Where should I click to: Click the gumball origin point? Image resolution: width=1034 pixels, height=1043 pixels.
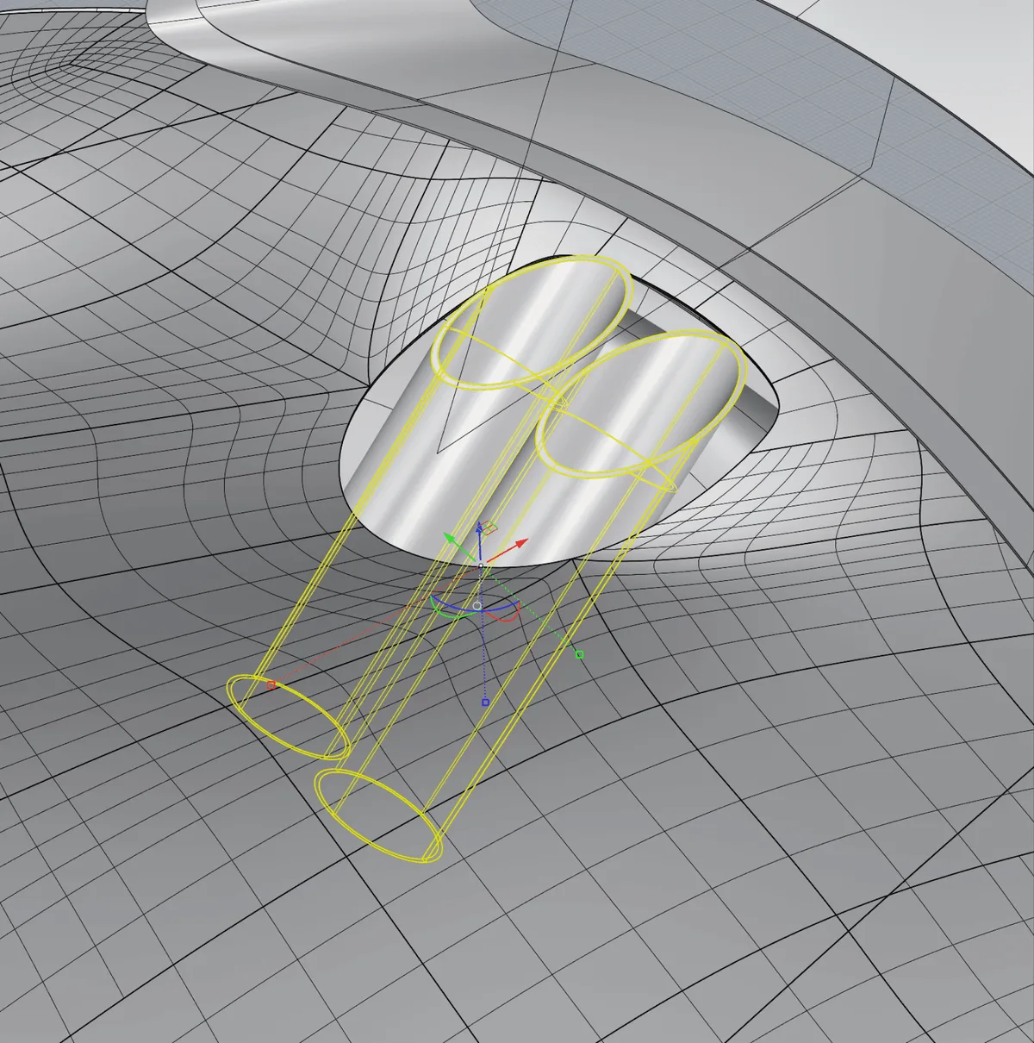coord(481,565)
